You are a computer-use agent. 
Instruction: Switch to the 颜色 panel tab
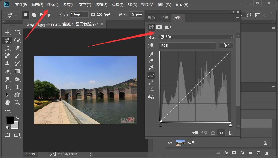coord(151,18)
